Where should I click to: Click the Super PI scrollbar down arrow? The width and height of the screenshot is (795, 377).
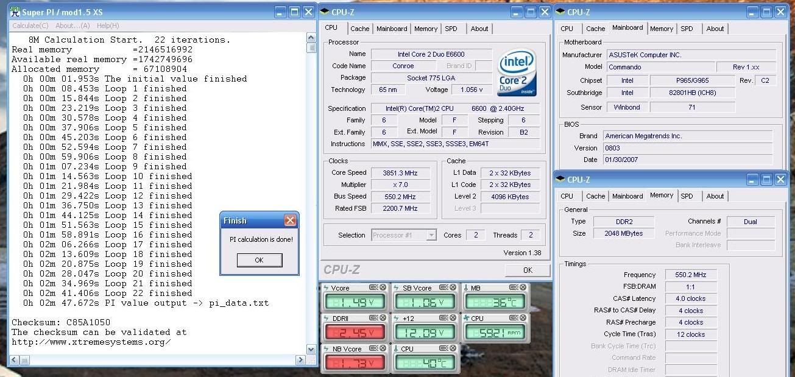point(311,350)
